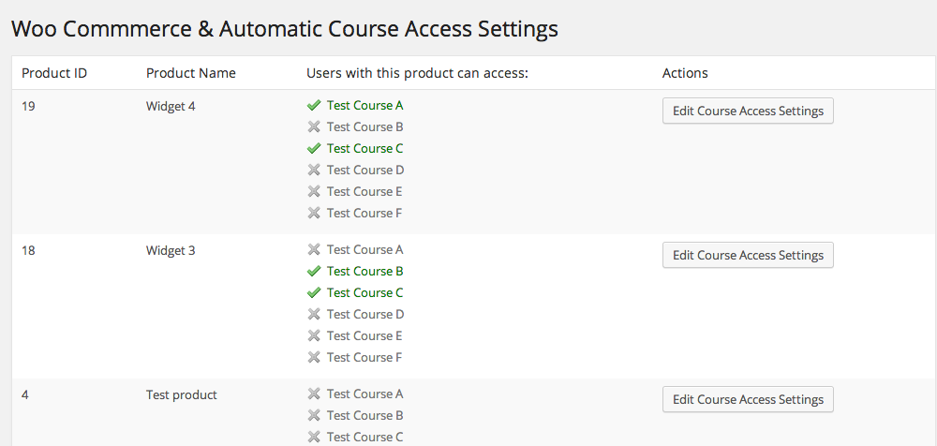The height and width of the screenshot is (446, 937).
Task: Click the green checkmark beside Widget 4 Test Course C
Action: click(314, 148)
